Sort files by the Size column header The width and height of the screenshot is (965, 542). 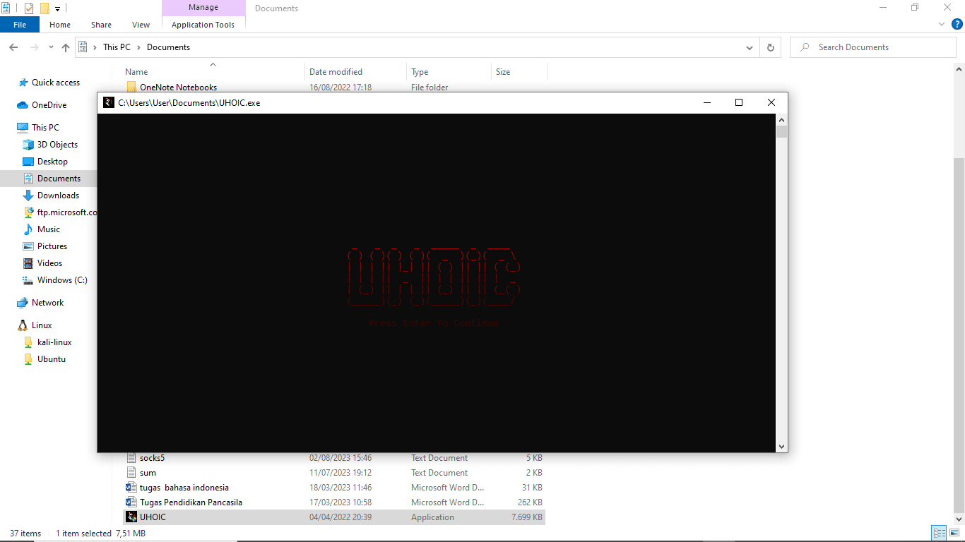504,71
